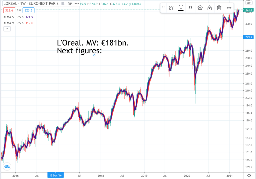Select the ALMA 9 0.85 6 indicator

click(x=13, y=23)
